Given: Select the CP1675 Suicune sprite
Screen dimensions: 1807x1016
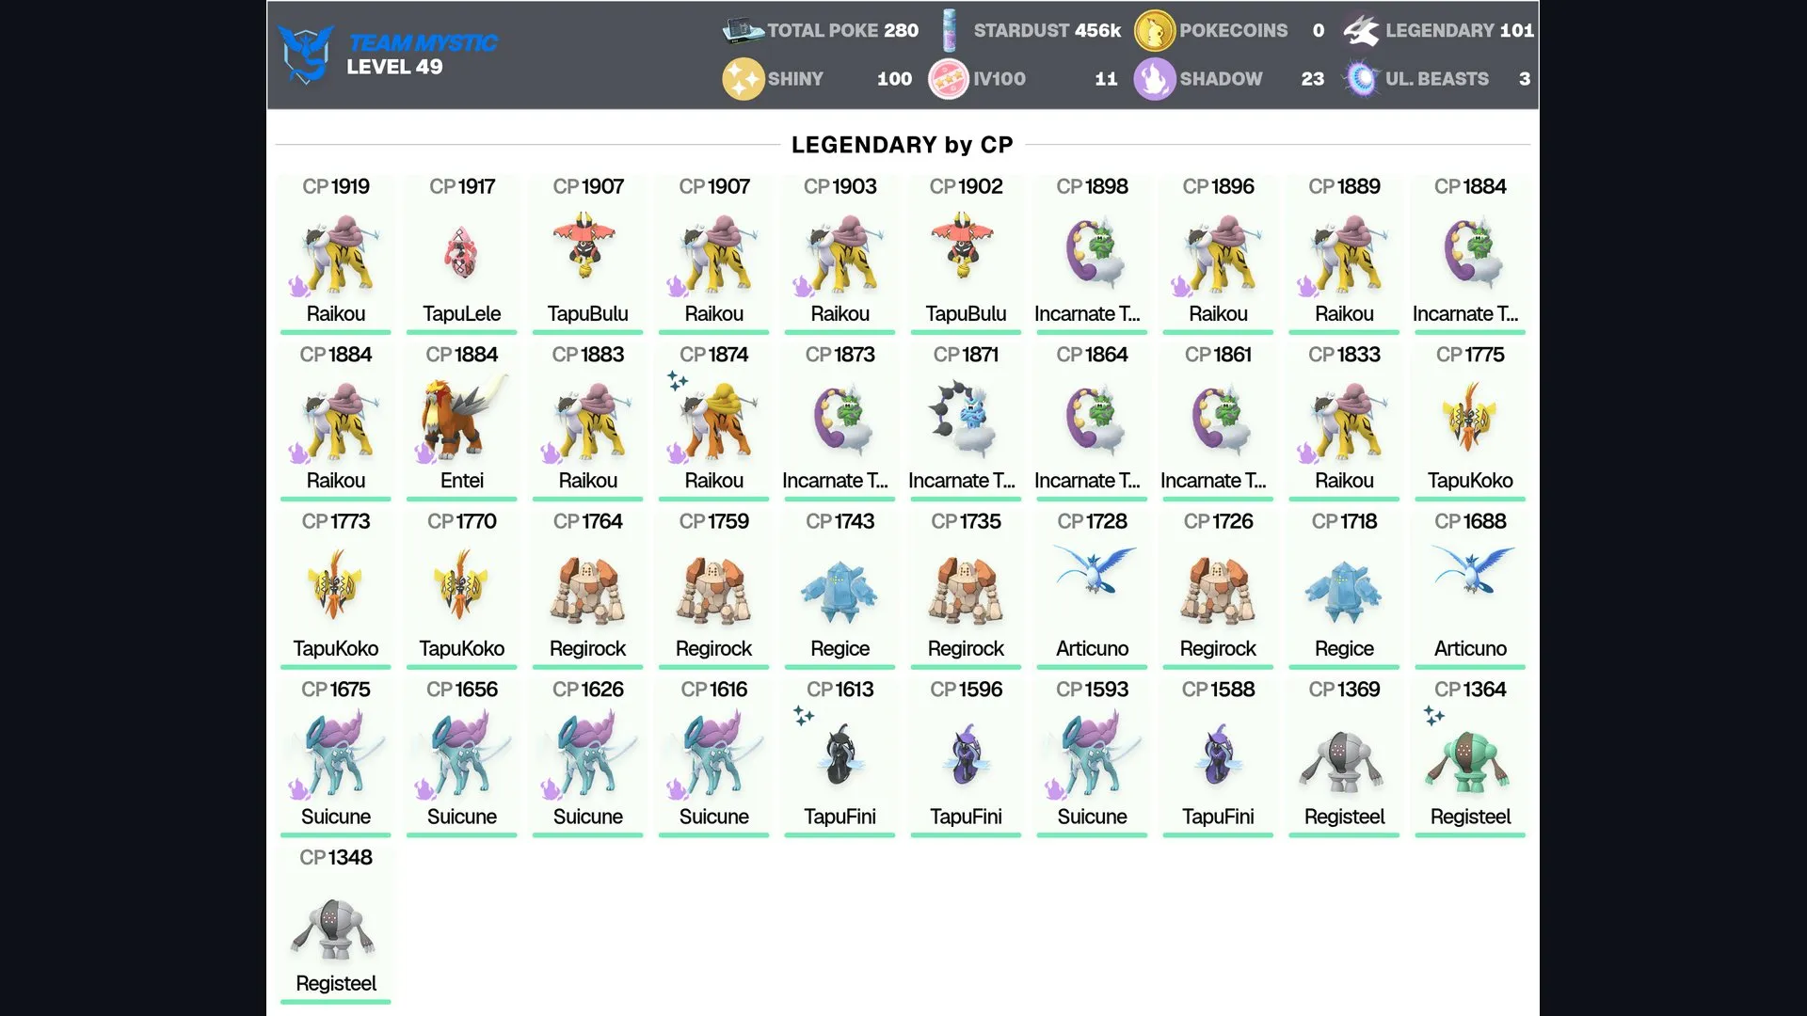Looking at the screenshot, I should click(x=336, y=754).
